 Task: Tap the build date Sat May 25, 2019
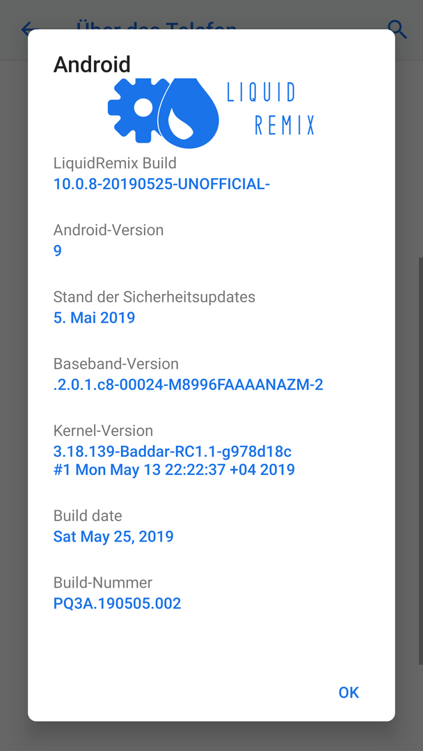(113, 536)
